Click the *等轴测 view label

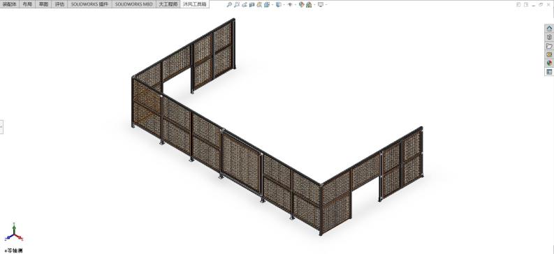coord(13,250)
